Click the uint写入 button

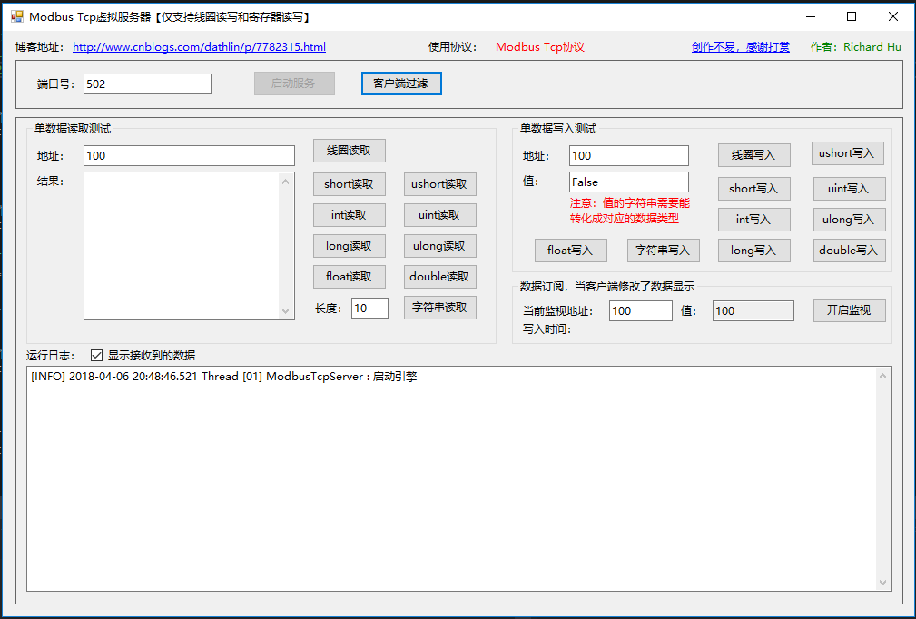[850, 189]
